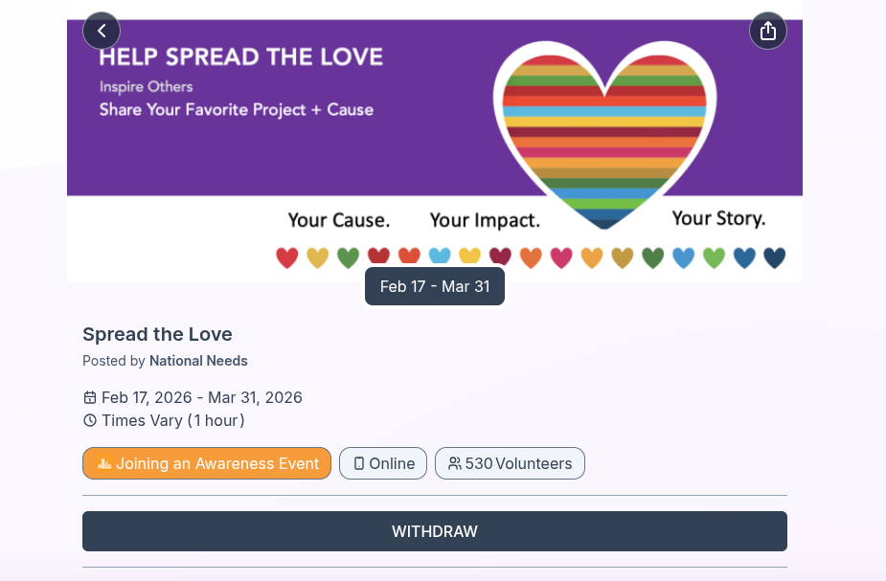Click the icon inside the orange Awareness Event tag

tap(104, 463)
